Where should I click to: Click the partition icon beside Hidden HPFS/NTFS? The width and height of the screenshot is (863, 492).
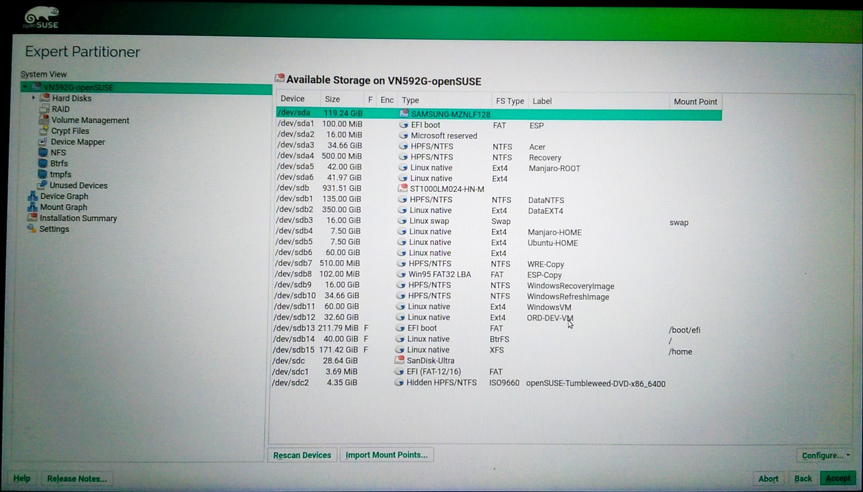399,382
